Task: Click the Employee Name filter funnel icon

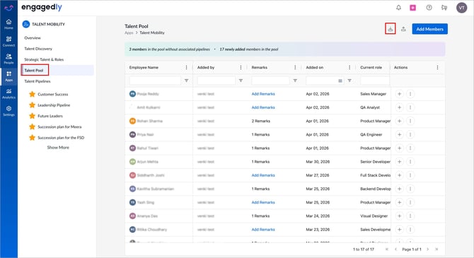Action: [x=187, y=81]
